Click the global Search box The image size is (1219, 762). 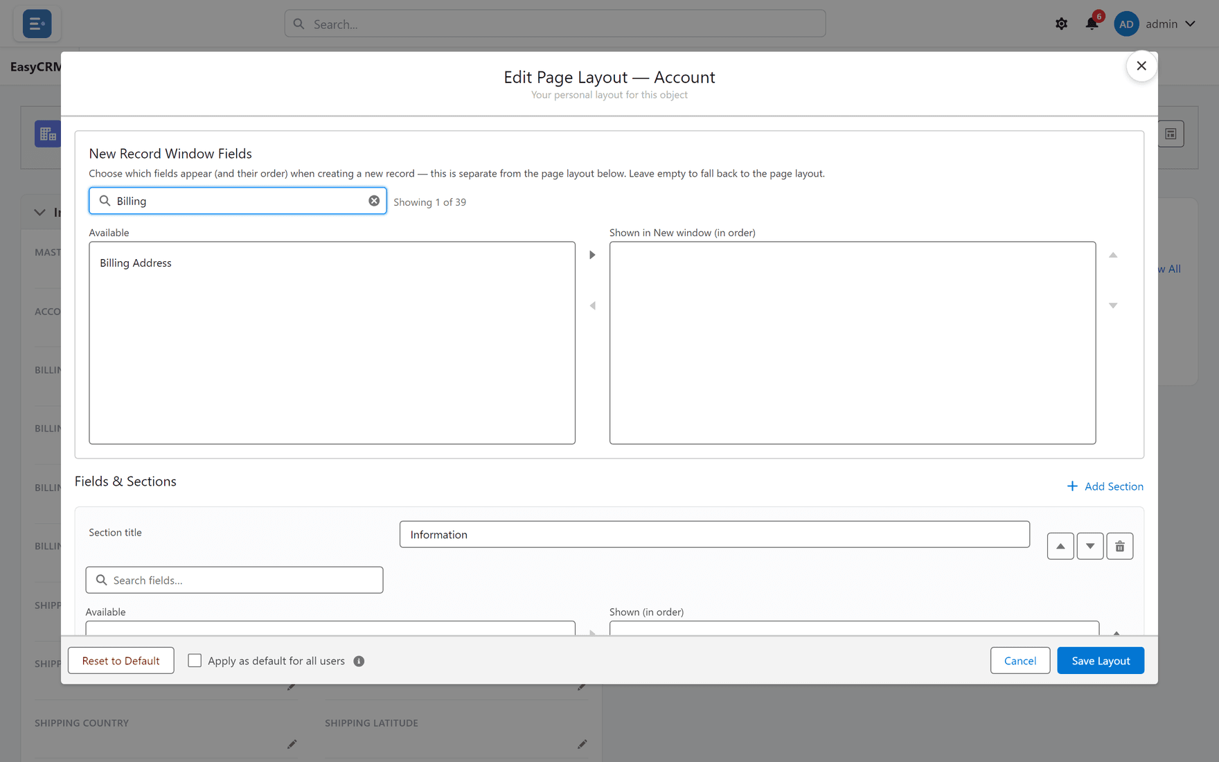pos(555,24)
